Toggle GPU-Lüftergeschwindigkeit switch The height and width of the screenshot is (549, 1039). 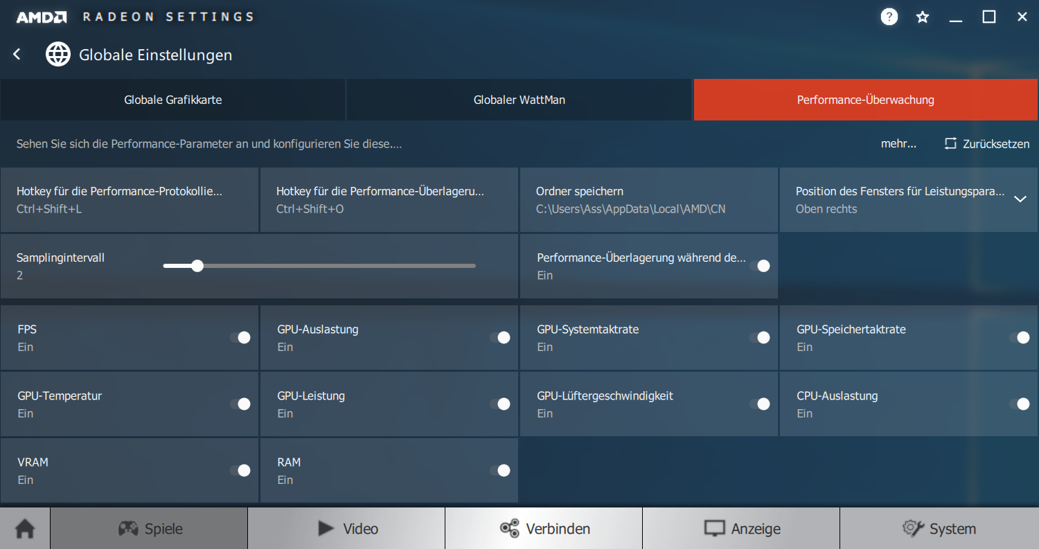coord(759,404)
